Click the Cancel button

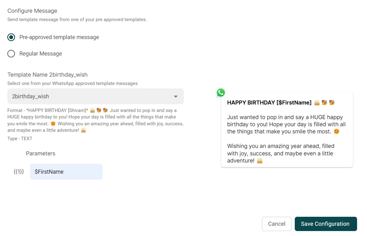pyautogui.click(x=276, y=224)
